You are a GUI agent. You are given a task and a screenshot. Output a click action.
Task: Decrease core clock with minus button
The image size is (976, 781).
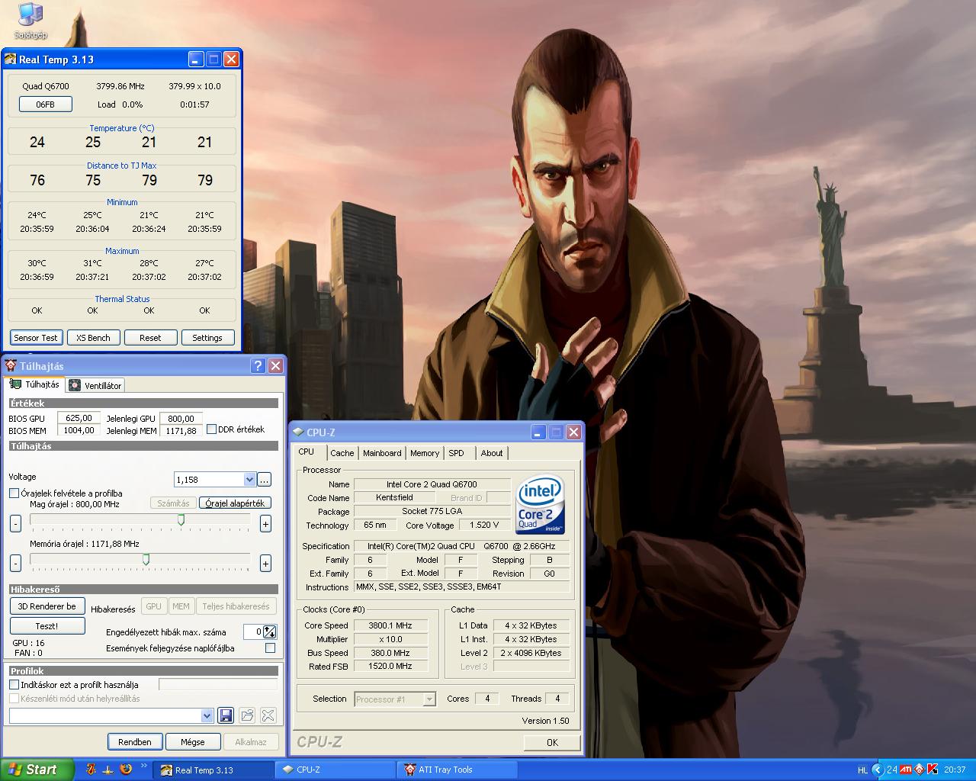pyautogui.click(x=15, y=523)
